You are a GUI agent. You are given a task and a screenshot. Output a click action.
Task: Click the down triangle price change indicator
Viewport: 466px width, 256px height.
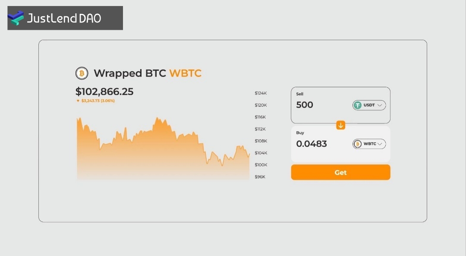(78, 101)
